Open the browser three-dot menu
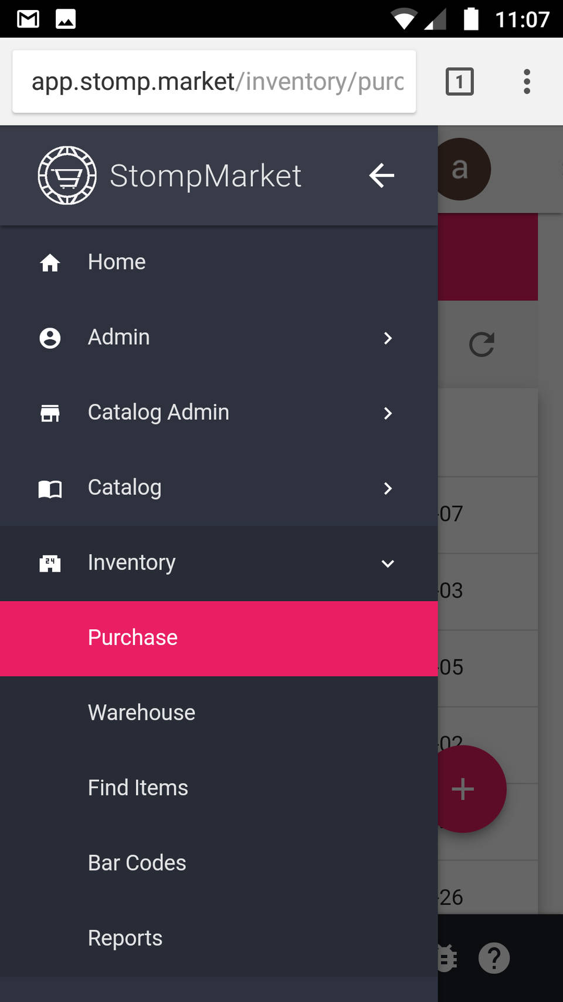 [x=527, y=82]
